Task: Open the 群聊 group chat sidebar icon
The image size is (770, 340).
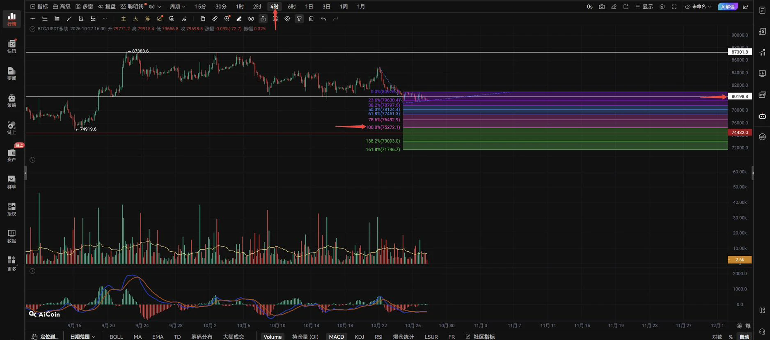Action: point(11,182)
